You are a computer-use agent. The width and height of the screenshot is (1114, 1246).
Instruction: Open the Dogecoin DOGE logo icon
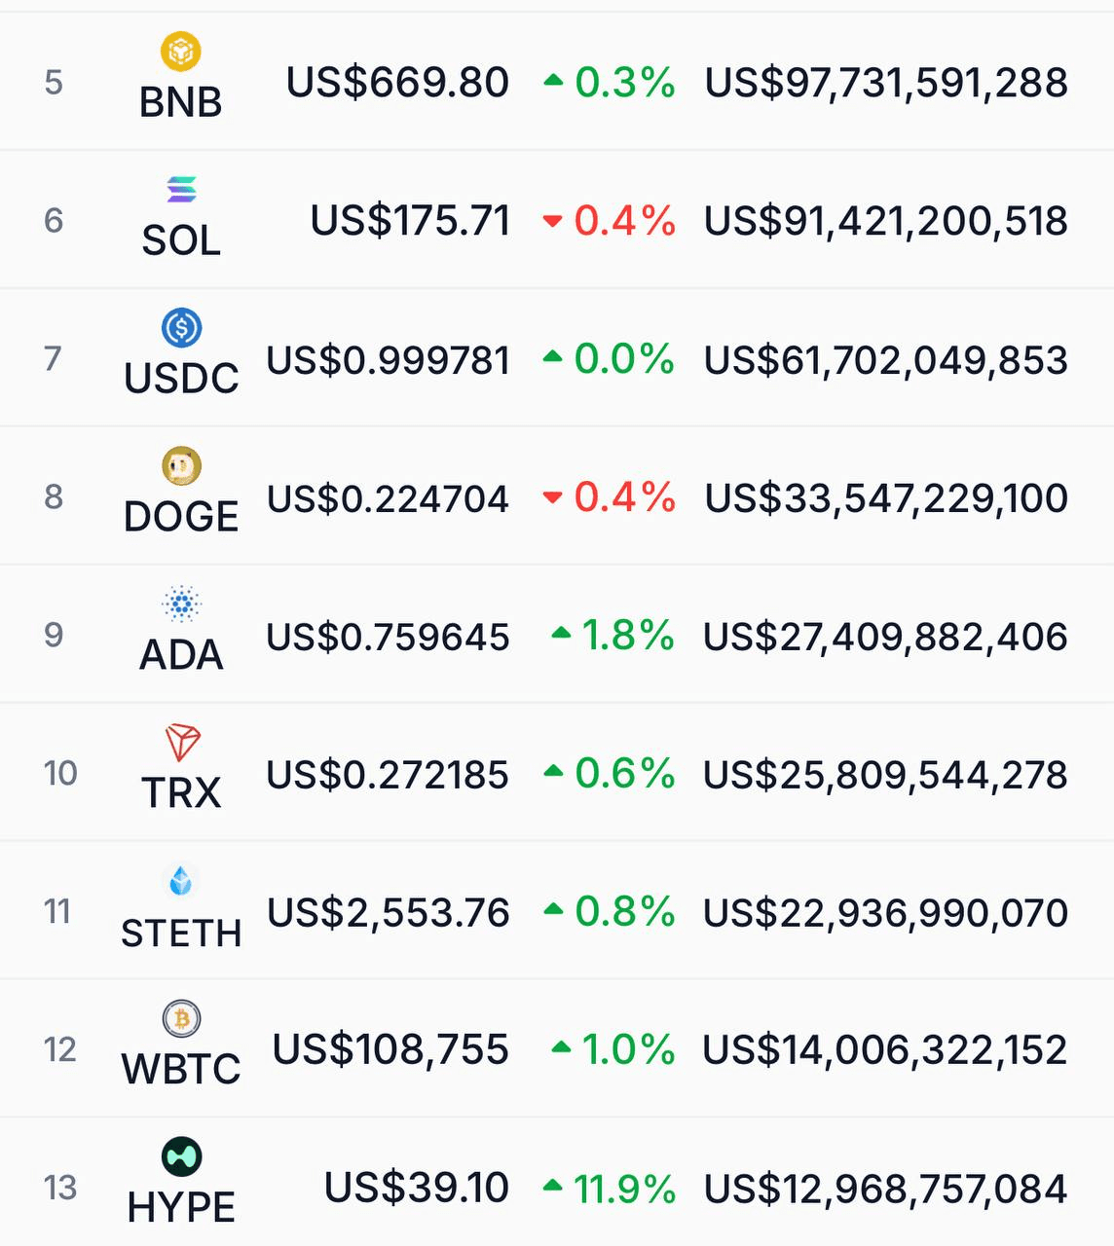pyautogui.click(x=181, y=466)
